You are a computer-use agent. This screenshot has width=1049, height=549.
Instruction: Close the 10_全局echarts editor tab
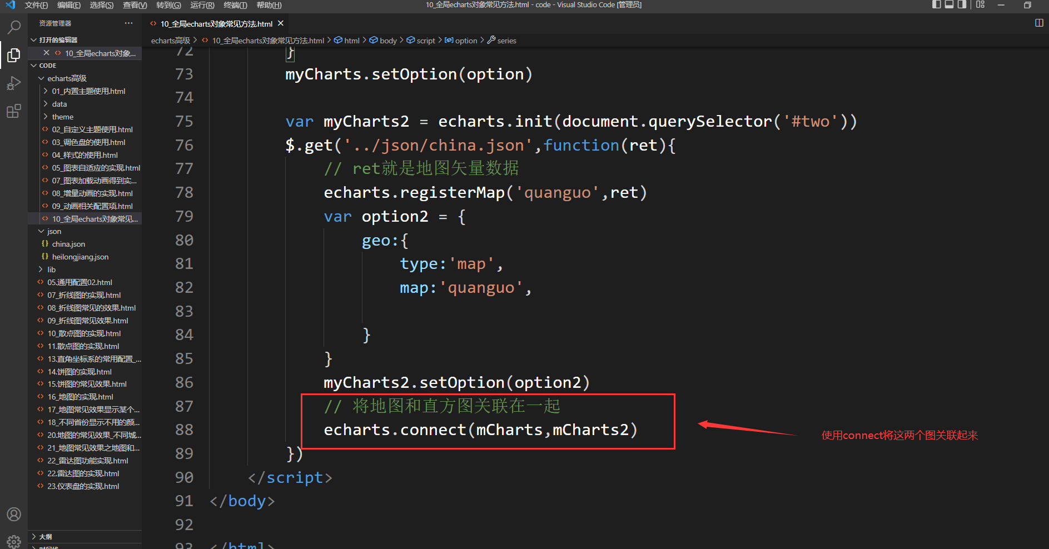[281, 23]
